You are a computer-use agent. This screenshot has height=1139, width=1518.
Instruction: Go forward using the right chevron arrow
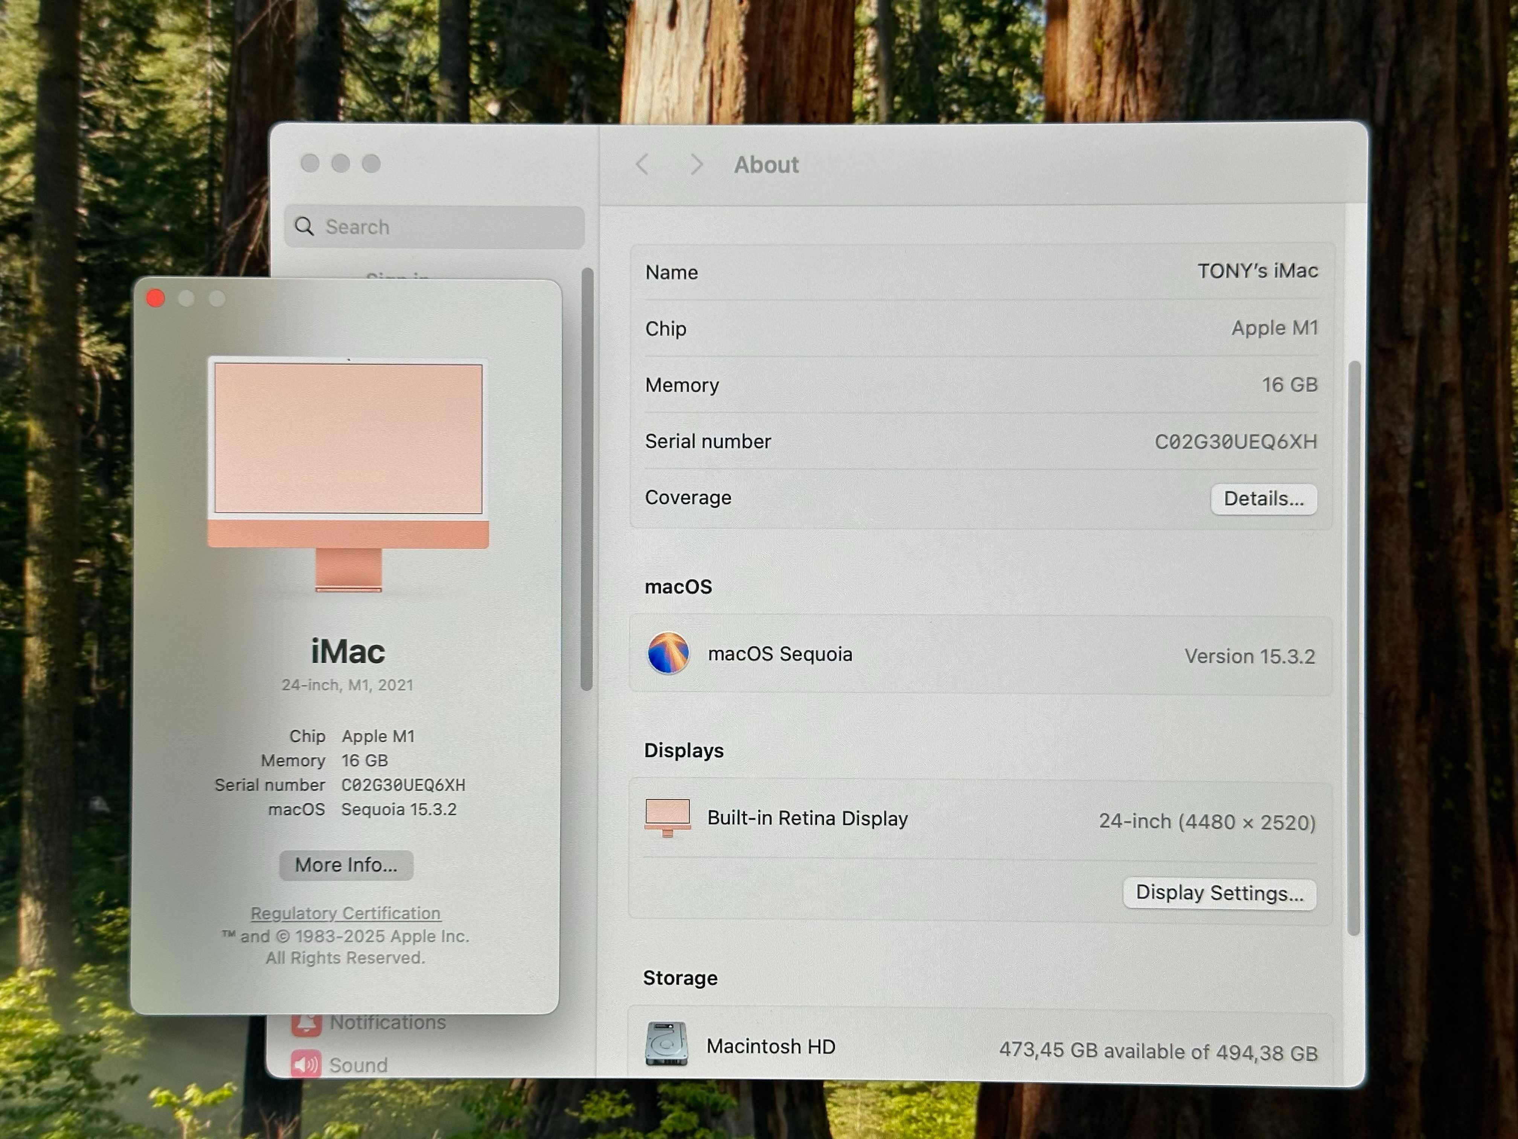pyautogui.click(x=696, y=164)
